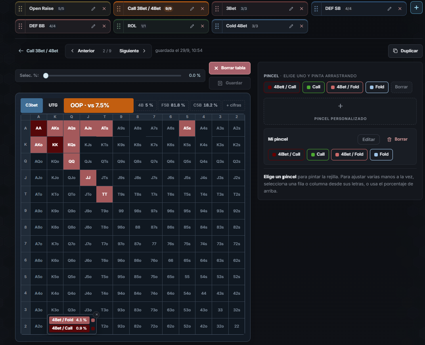Image resolution: width=425 pixels, height=345 pixels.
Task: Add a new category with plus button
Action: pos(416,8)
